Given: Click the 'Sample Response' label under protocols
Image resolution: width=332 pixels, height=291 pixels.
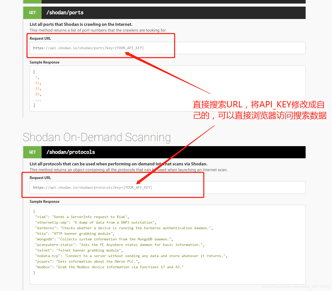Looking at the screenshot, I should pyautogui.click(x=44, y=202).
